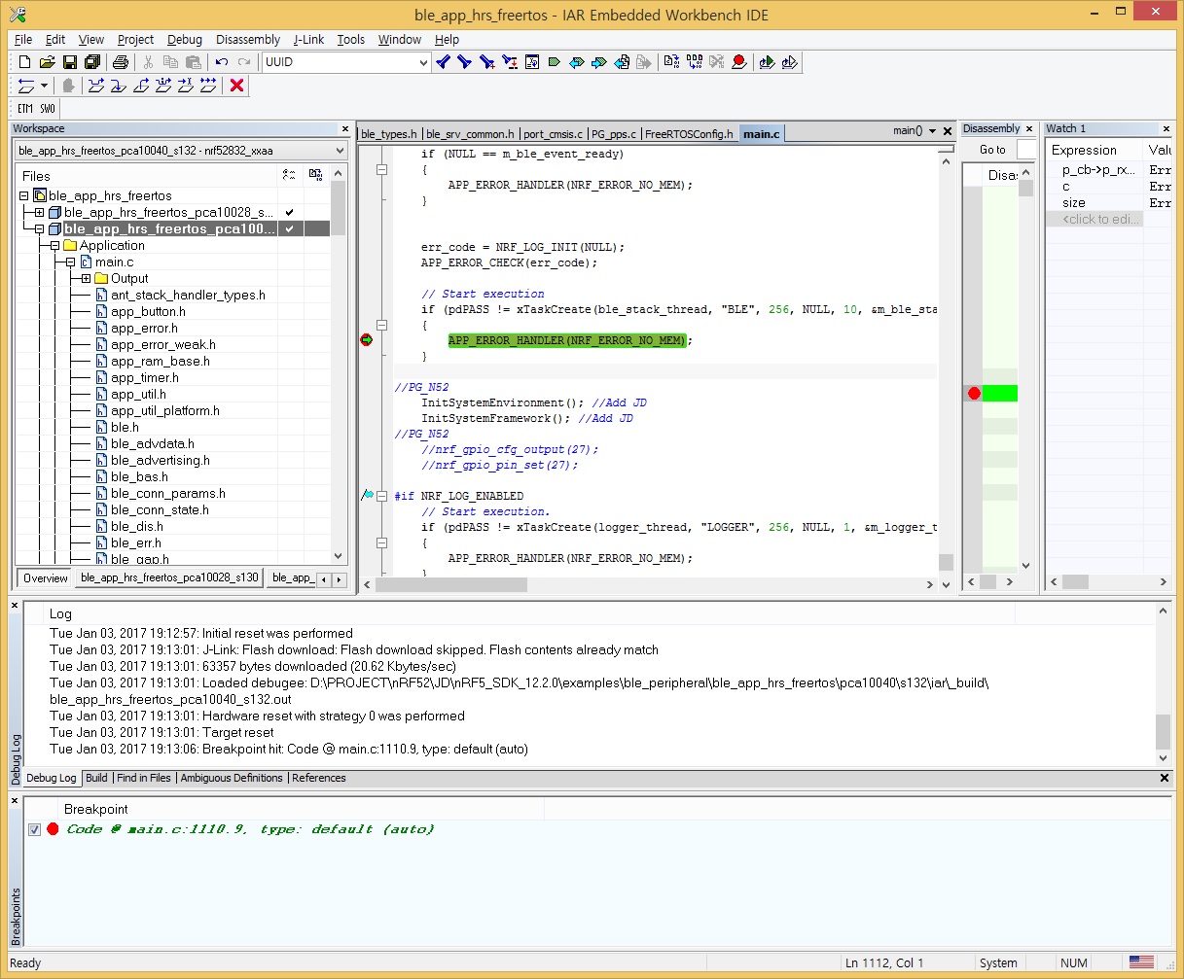
Task: Open the Project menu
Action: click(x=135, y=40)
